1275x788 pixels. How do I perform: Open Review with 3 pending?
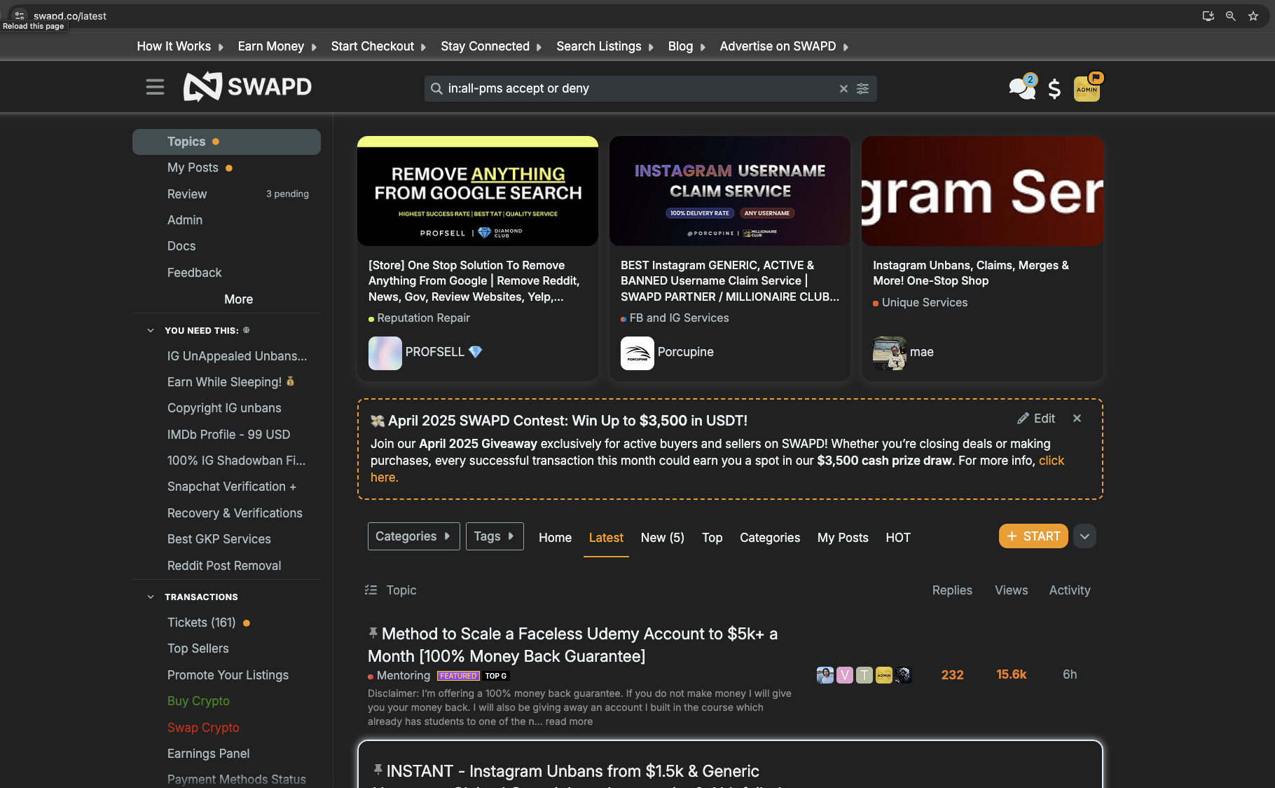click(226, 194)
